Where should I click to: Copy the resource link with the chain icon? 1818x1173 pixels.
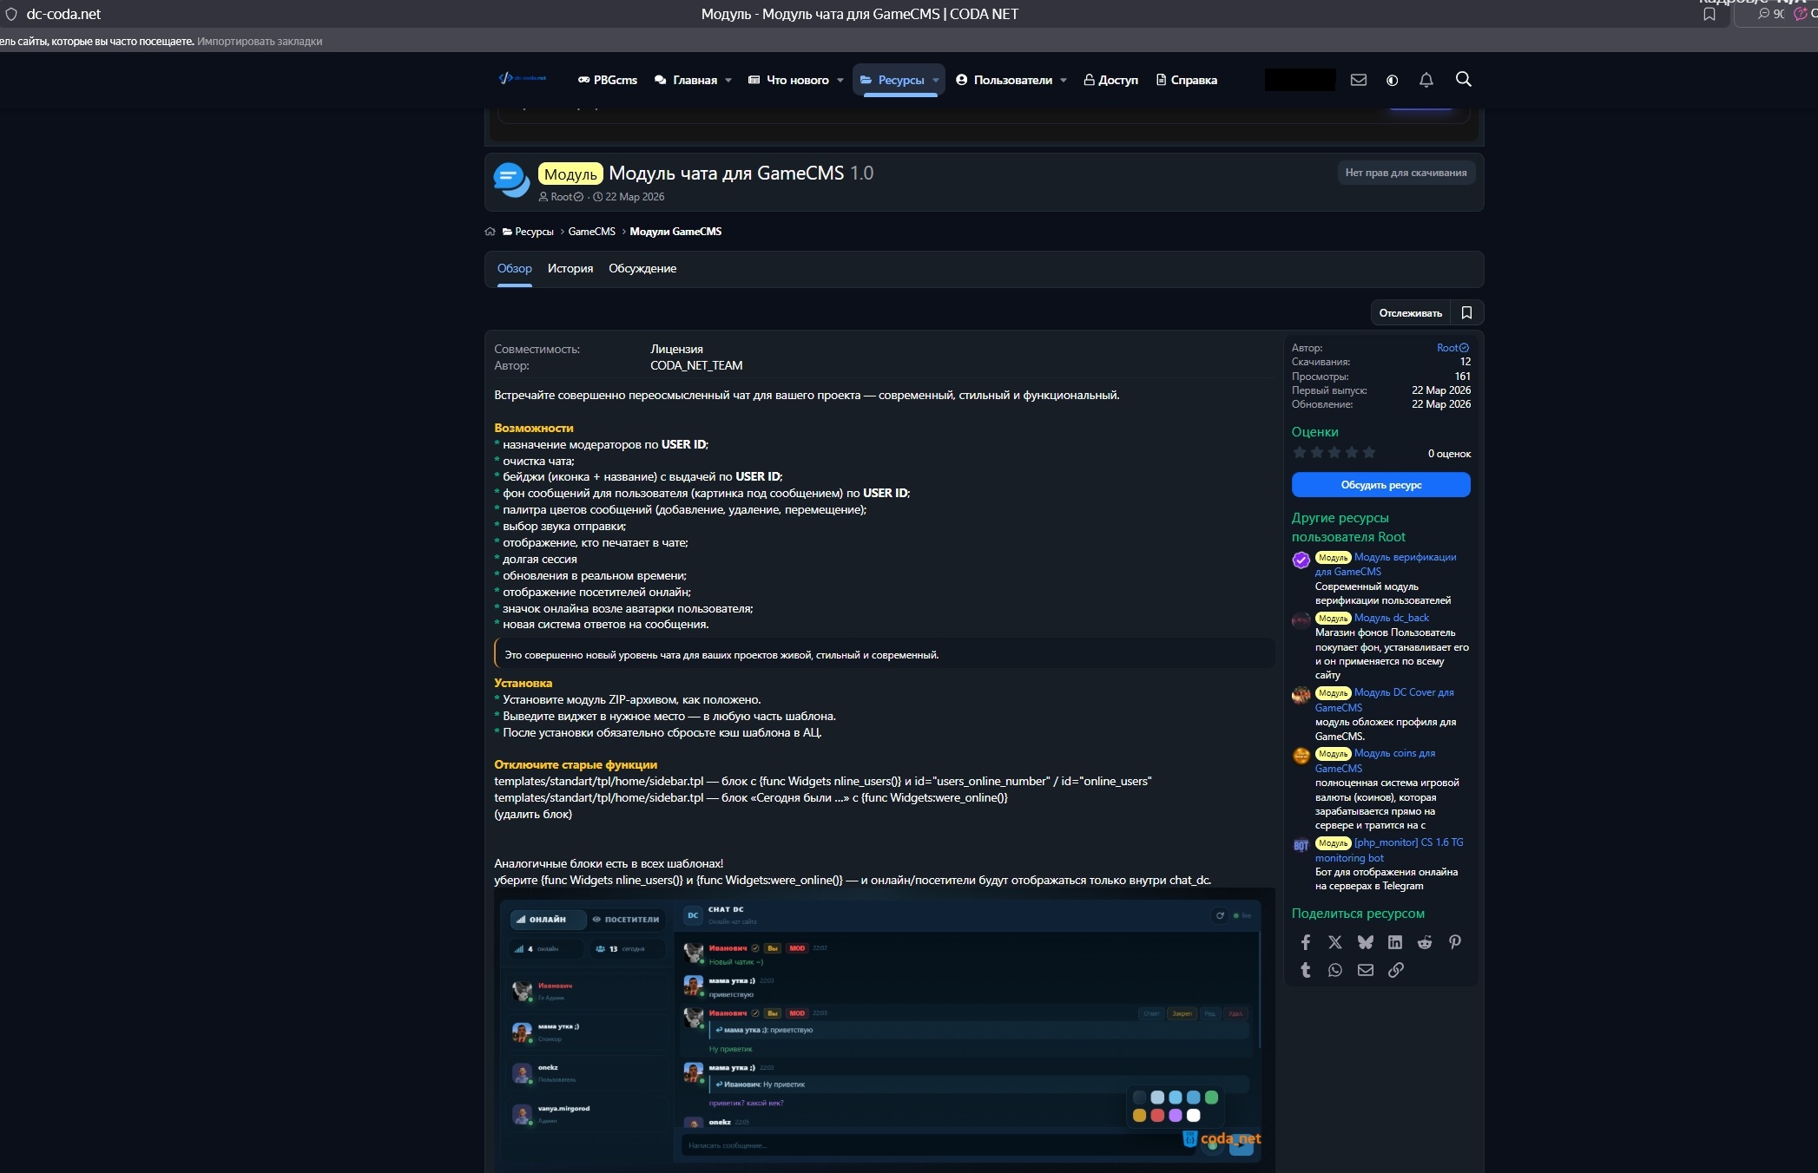pyautogui.click(x=1395, y=970)
